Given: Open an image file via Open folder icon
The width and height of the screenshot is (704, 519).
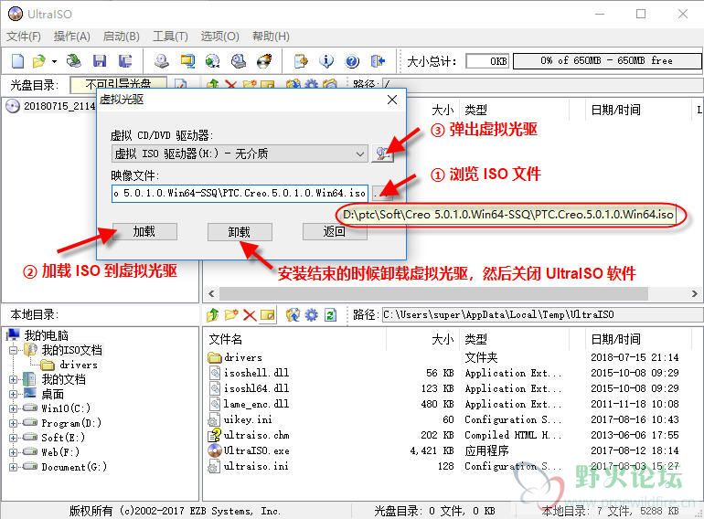Looking at the screenshot, I should 39,60.
